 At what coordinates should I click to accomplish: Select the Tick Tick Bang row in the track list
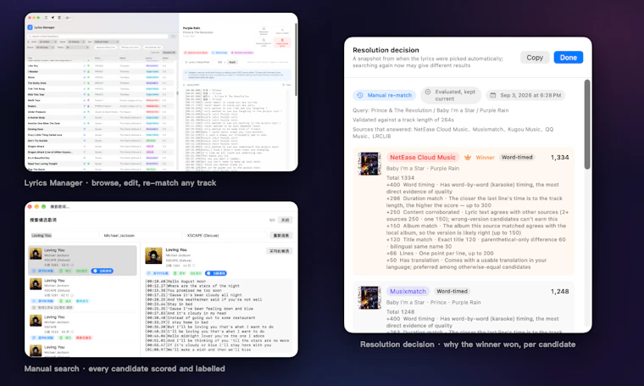point(101,89)
